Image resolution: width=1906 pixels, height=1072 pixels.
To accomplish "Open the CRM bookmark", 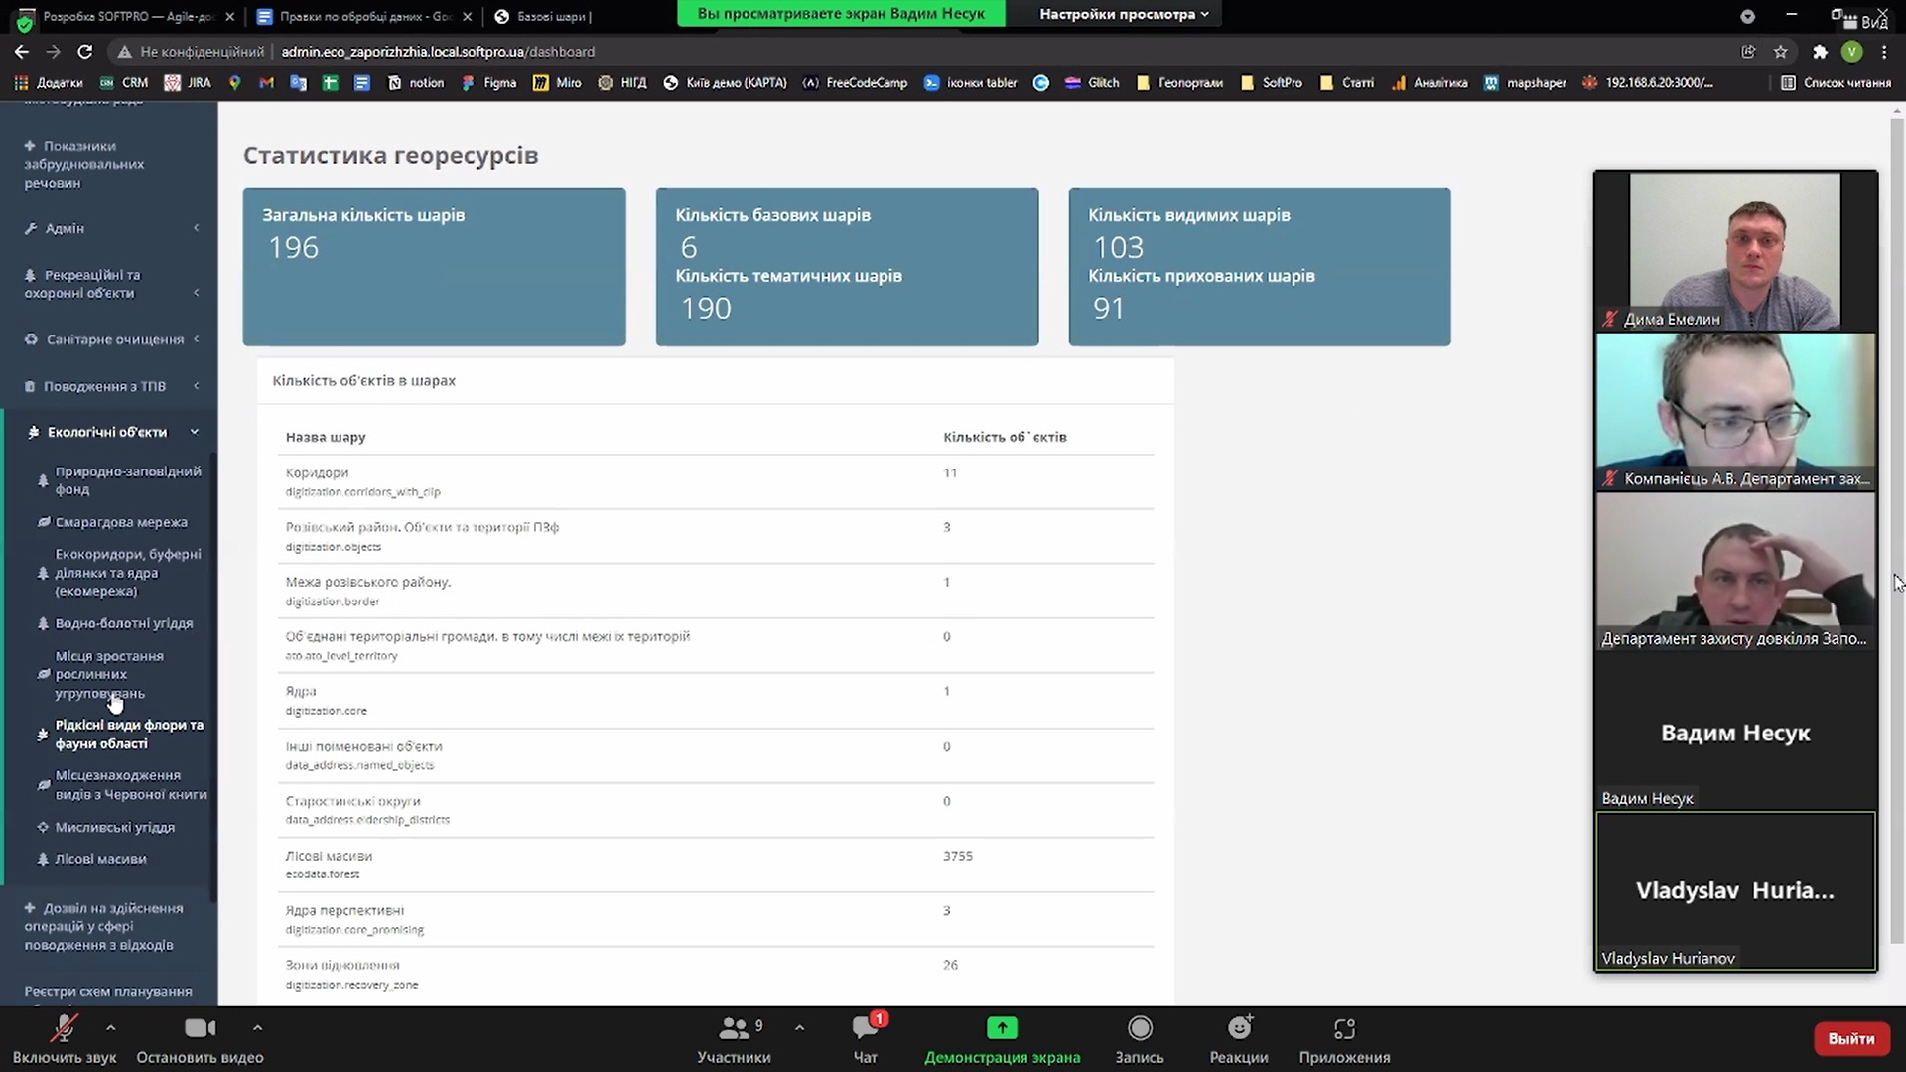I will [123, 83].
